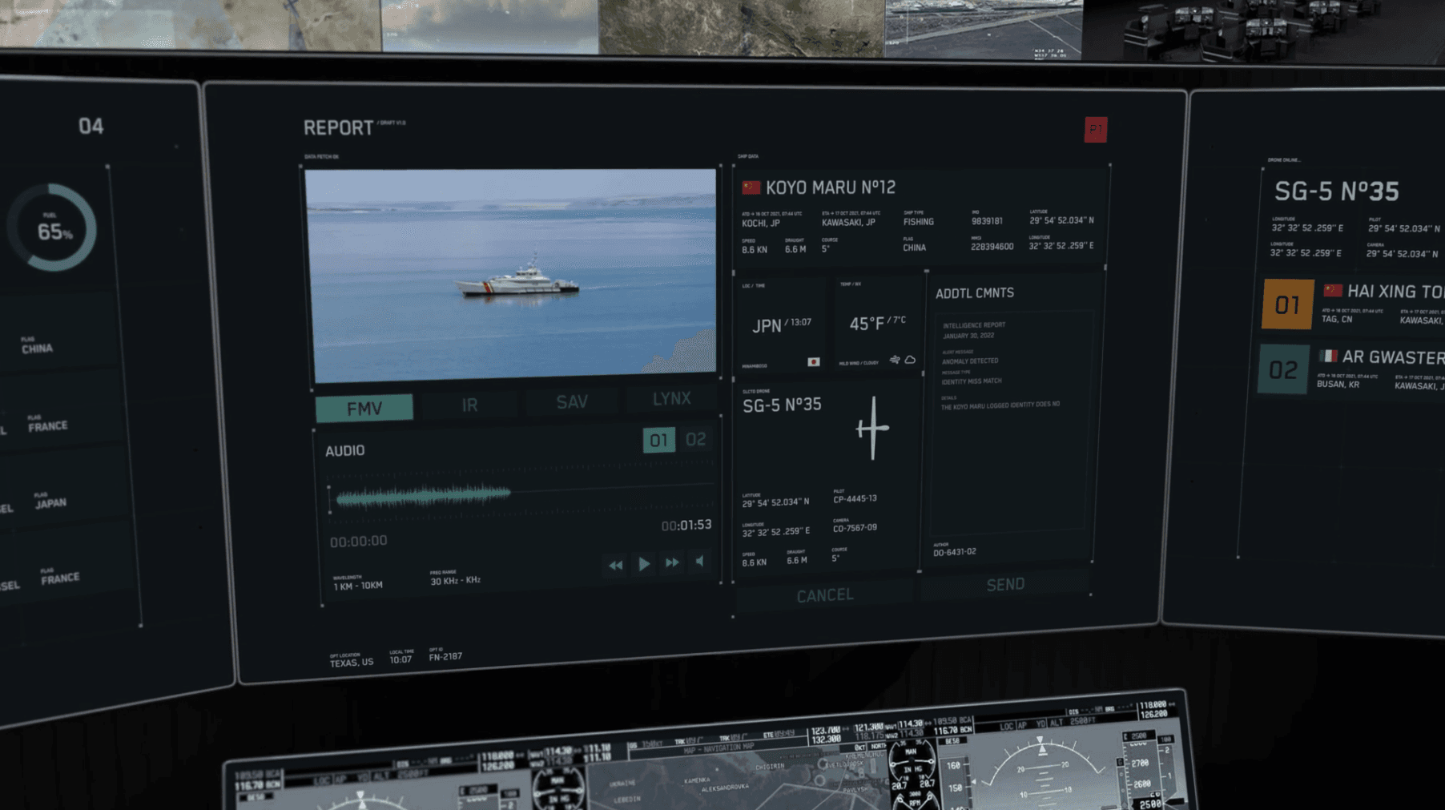Image resolution: width=1445 pixels, height=810 pixels.
Task: Rewind the audio track
Action: tap(615, 566)
